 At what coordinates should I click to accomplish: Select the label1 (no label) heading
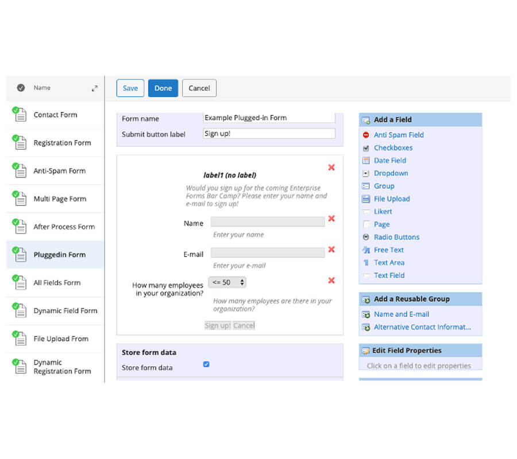pos(230,175)
